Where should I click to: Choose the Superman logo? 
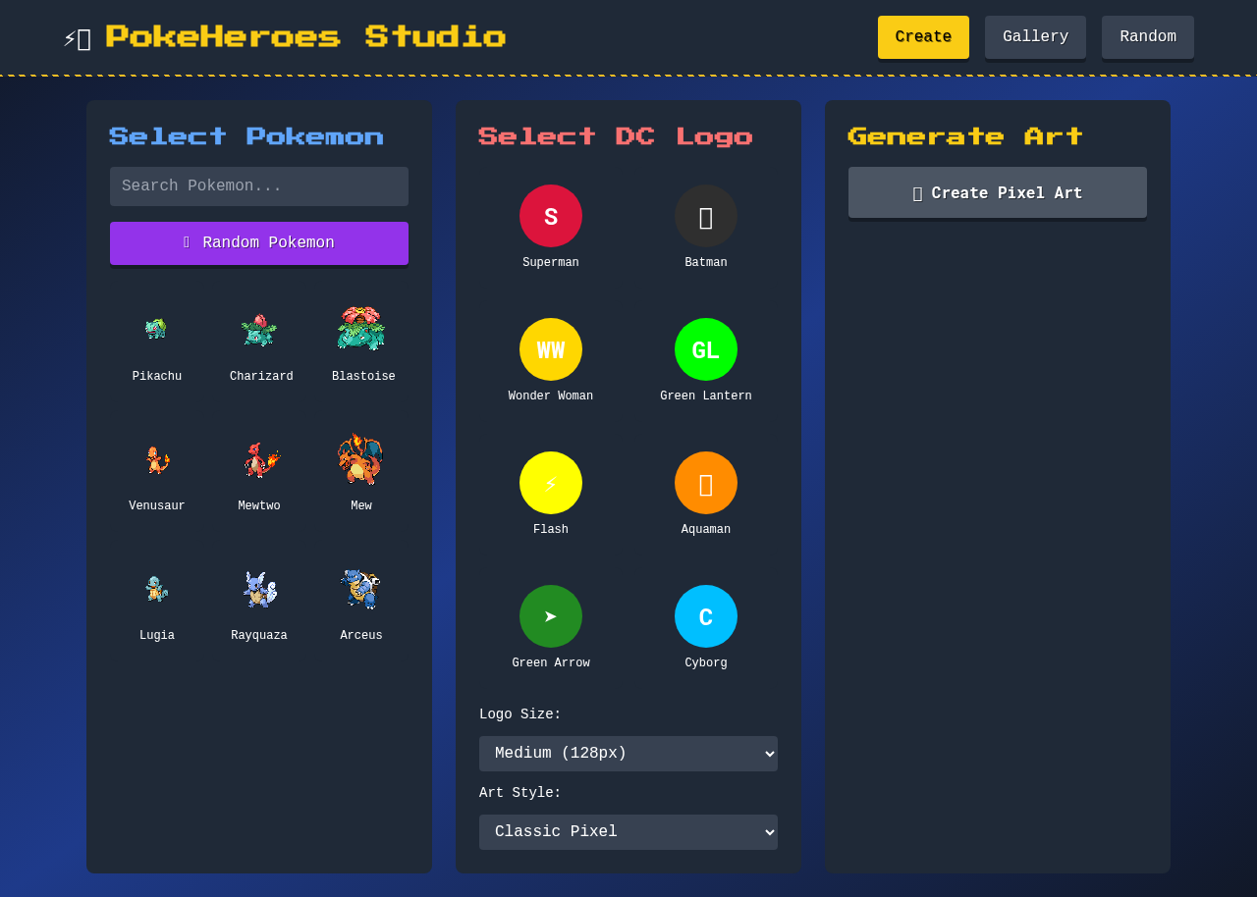pos(550,216)
